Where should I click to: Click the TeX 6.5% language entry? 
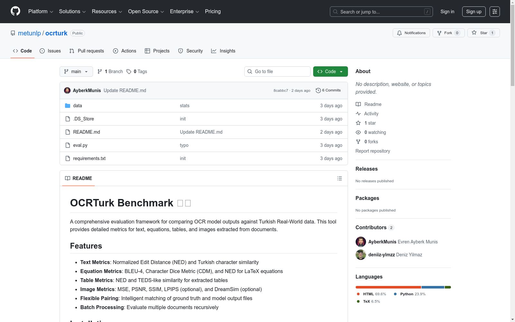[x=369, y=301]
